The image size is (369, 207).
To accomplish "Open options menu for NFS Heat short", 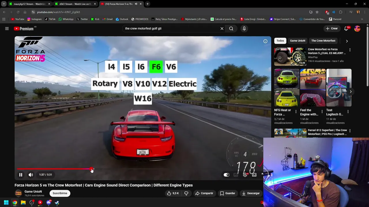I will click(x=296, y=112).
